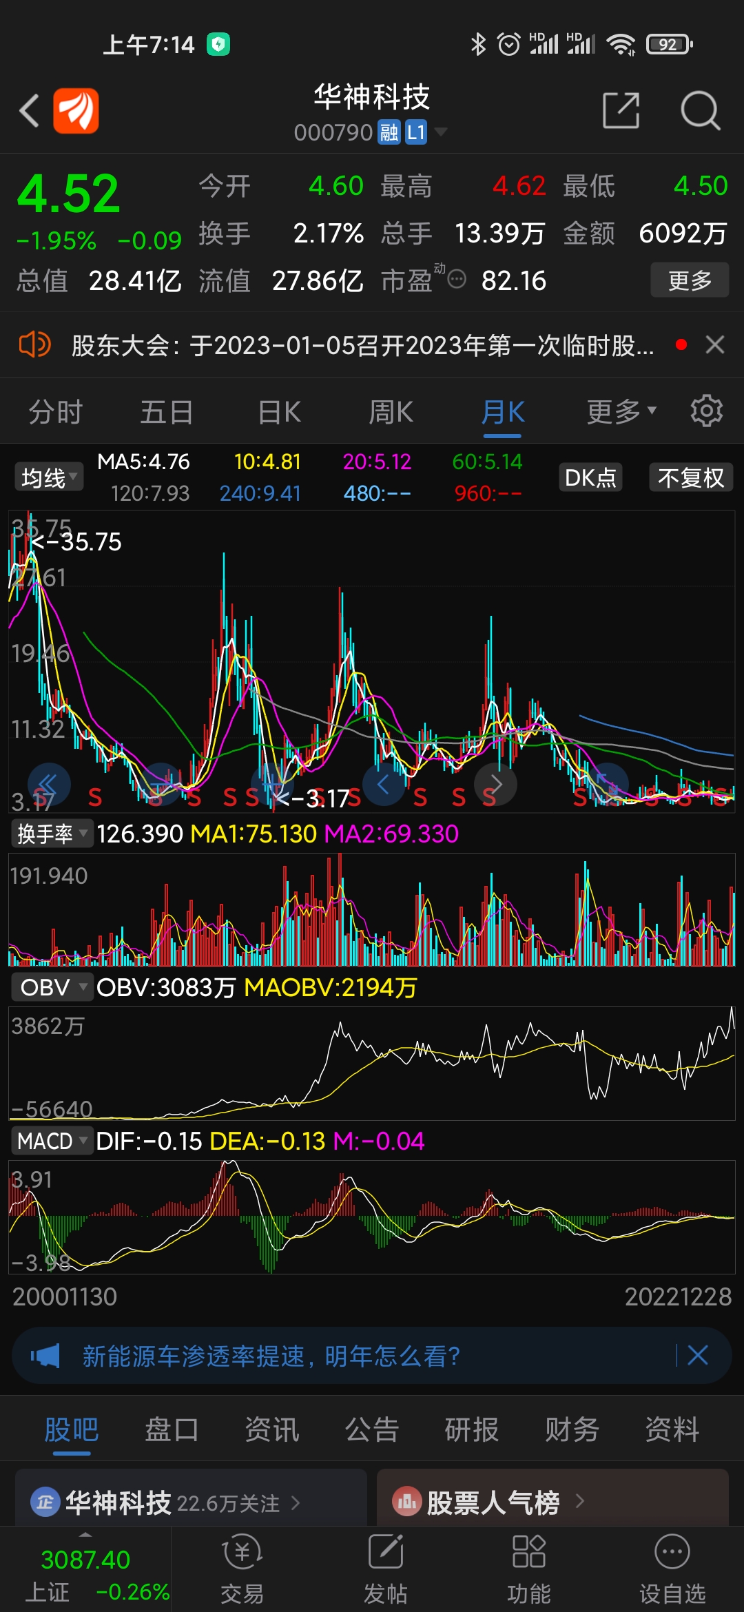Toggle DK点 signals
Image resolution: width=744 pixels, height=1612 pixels.
(590, 477)
